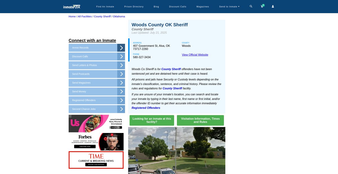Expand the Send to Inmate dropdown

[x=229, y=6]
